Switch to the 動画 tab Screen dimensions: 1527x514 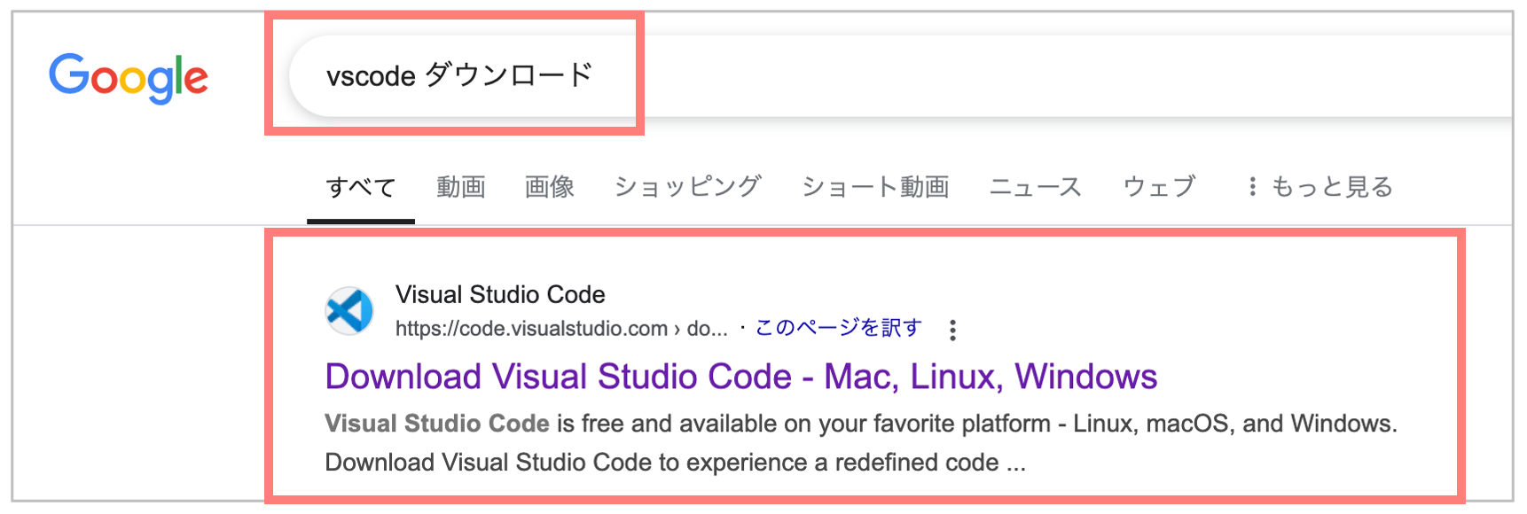(x=461, y=187)
